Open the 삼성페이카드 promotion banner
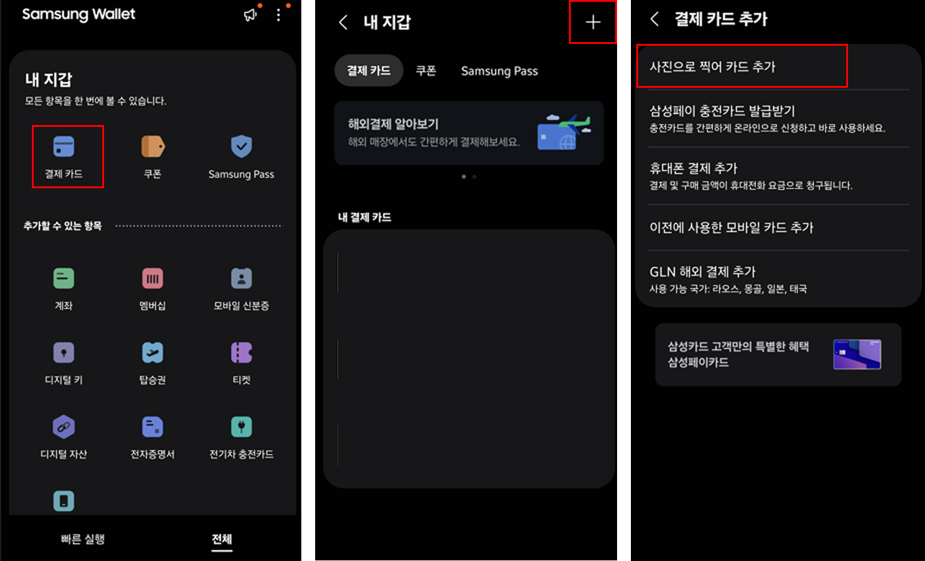Image resolution: width=925 pixels, height=561 pixels. click(x=778, y=354)
